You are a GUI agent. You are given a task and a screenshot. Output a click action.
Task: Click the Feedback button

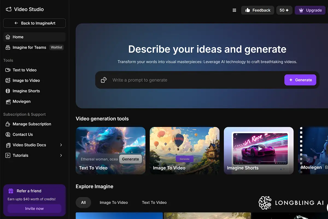pos(257,10)
